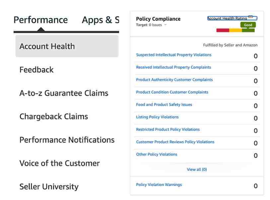Open Received Intellectual Property Complaints link

pos(173,67)
